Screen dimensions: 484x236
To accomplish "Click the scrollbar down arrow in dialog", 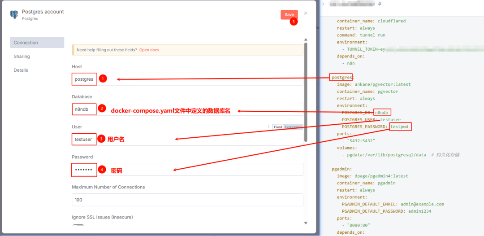I will point(306,223).
